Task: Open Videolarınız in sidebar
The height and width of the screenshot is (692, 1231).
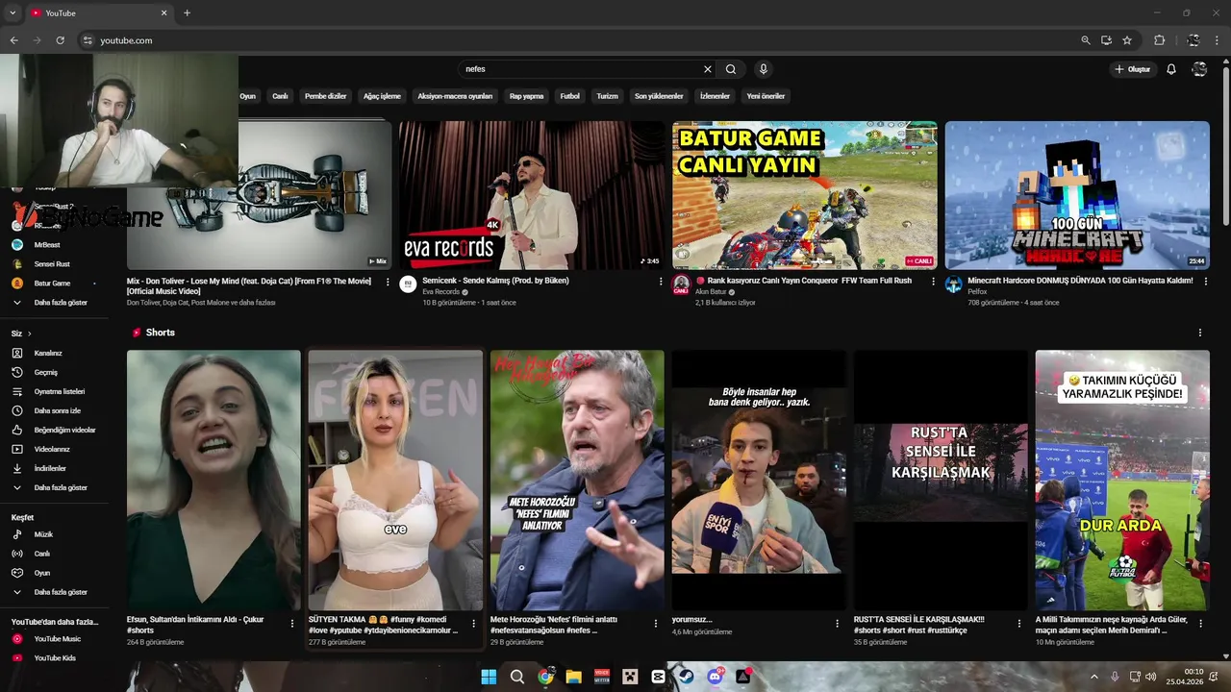Action: tap(54, 449)
